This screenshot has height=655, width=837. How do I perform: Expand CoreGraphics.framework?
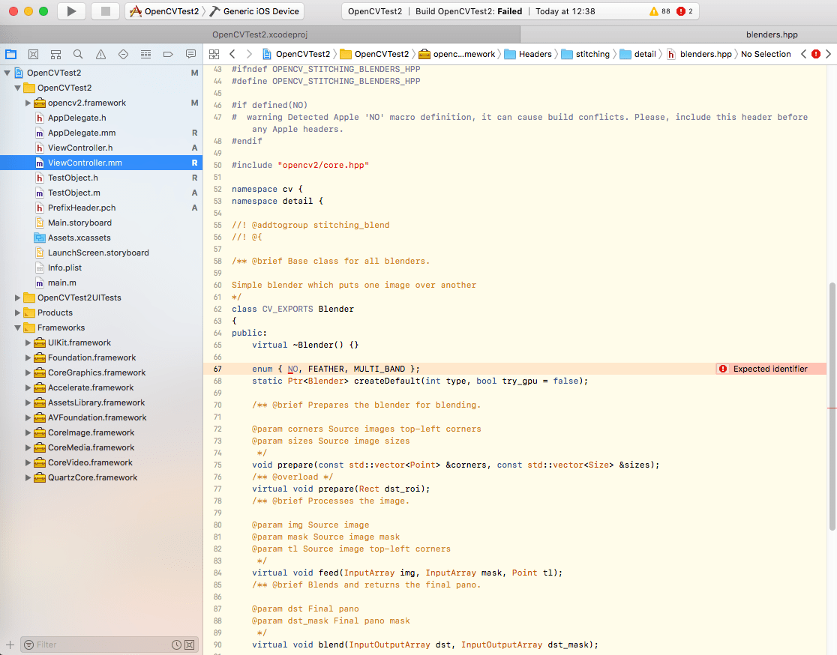click(28, 372)
